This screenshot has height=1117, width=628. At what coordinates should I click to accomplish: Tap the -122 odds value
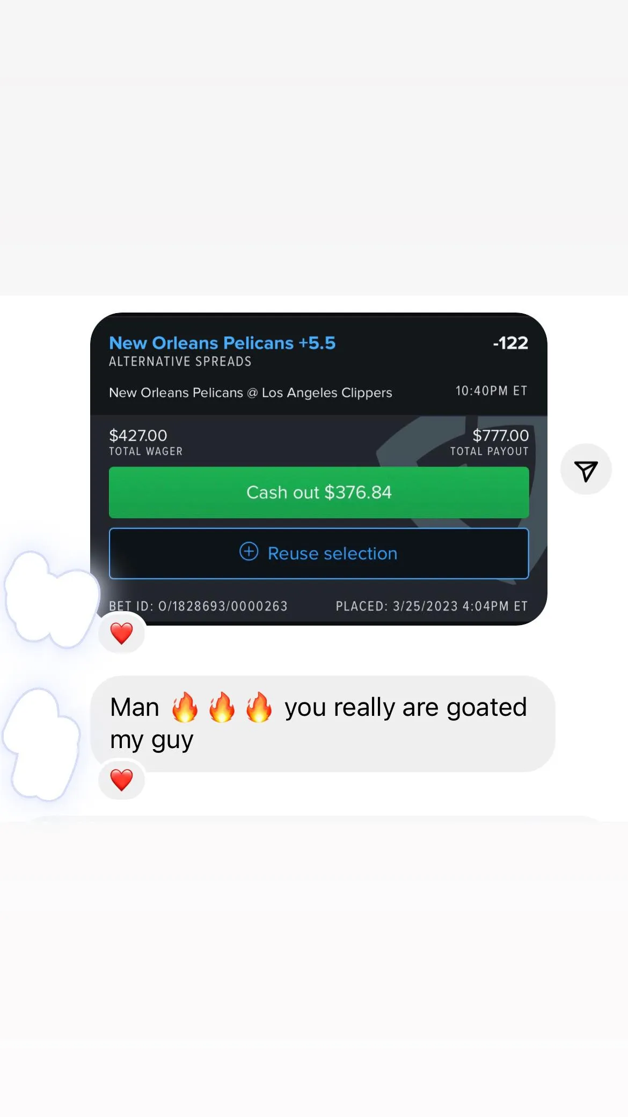[510, 343]
